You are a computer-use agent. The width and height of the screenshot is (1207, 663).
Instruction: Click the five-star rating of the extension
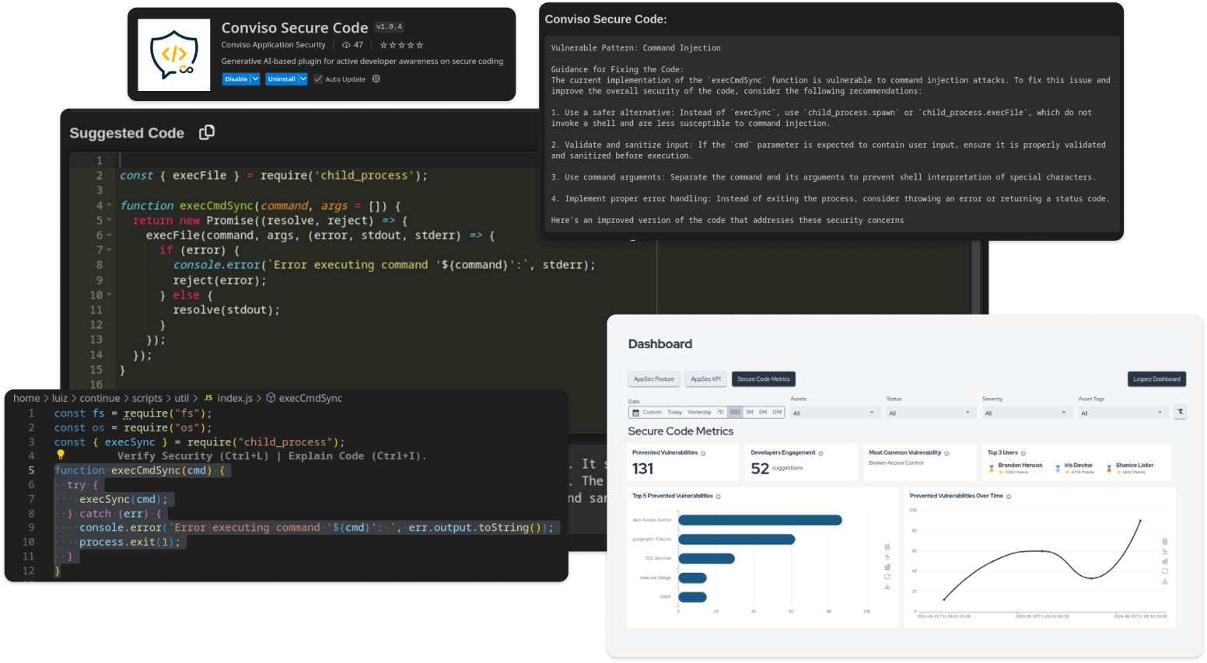point(401,45)
